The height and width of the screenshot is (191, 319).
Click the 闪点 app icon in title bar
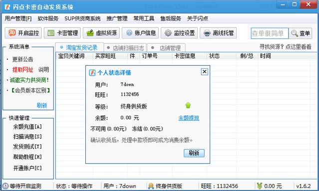[x=7, y=7]
